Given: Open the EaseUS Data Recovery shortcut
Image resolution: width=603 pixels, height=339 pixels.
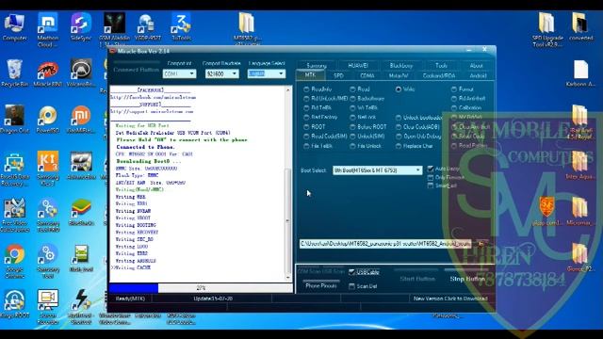Looking at the screenshot, I should point(14,169).
